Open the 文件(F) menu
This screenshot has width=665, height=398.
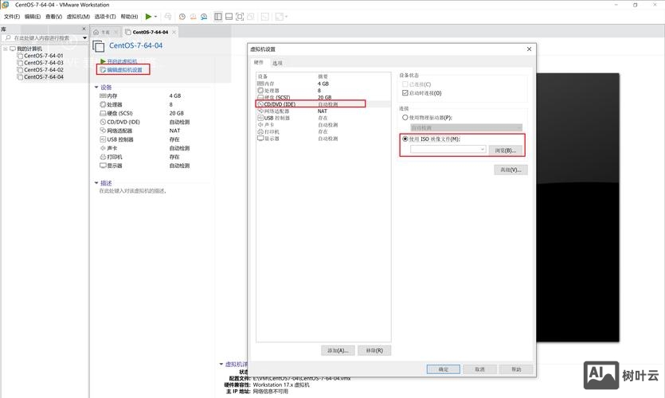click(x=11, y=17)
